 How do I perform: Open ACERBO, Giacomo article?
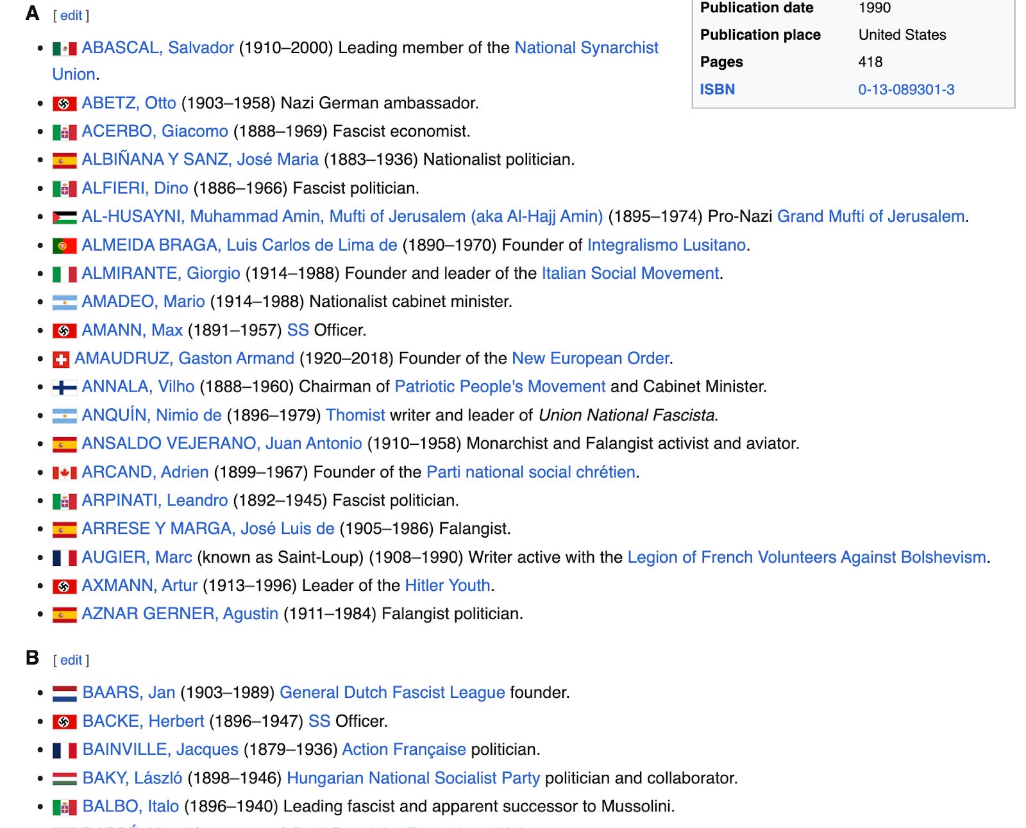pyautogui.click(x=155, y=131)
